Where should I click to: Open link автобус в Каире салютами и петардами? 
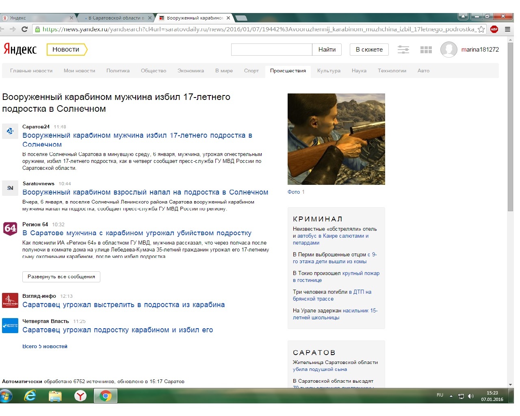(x=331, y=239)
